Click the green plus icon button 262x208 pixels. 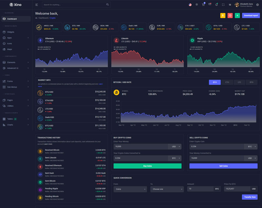click(237, 15)
